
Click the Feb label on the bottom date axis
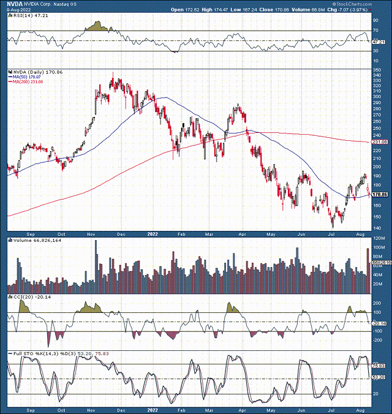181,410
